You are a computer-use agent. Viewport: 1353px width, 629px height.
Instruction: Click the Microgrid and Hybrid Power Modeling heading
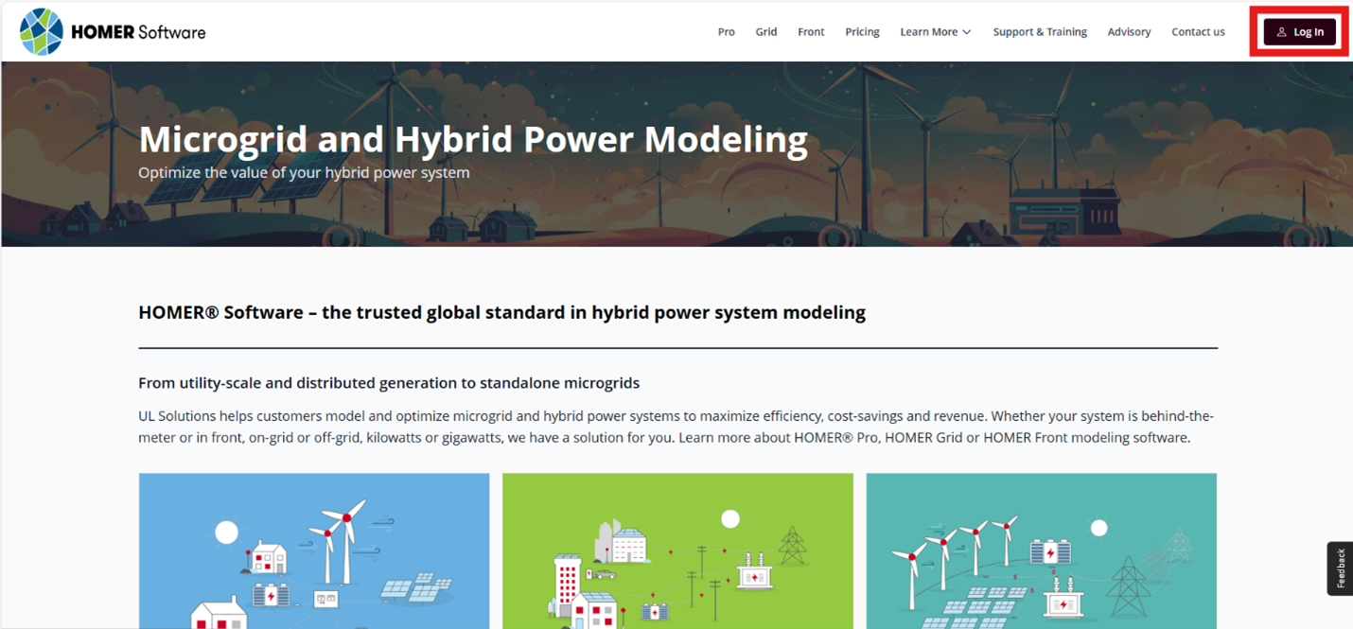pyautogui.click(x=473, y=140)
